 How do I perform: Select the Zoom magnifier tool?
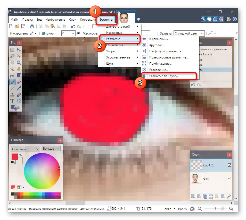(19, 63)
